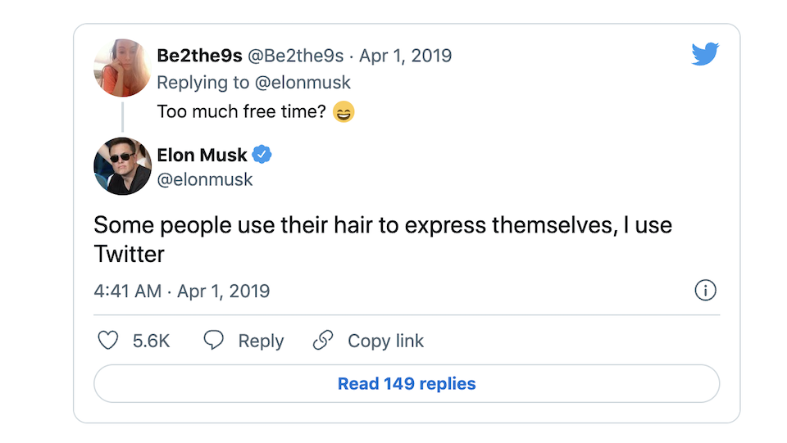Click the Reply text label

[x=261, y=341]
